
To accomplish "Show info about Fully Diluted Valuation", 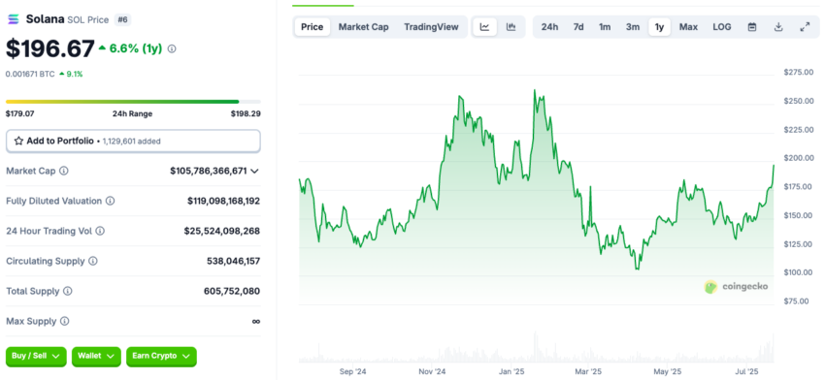I will (x=110, y=201).
